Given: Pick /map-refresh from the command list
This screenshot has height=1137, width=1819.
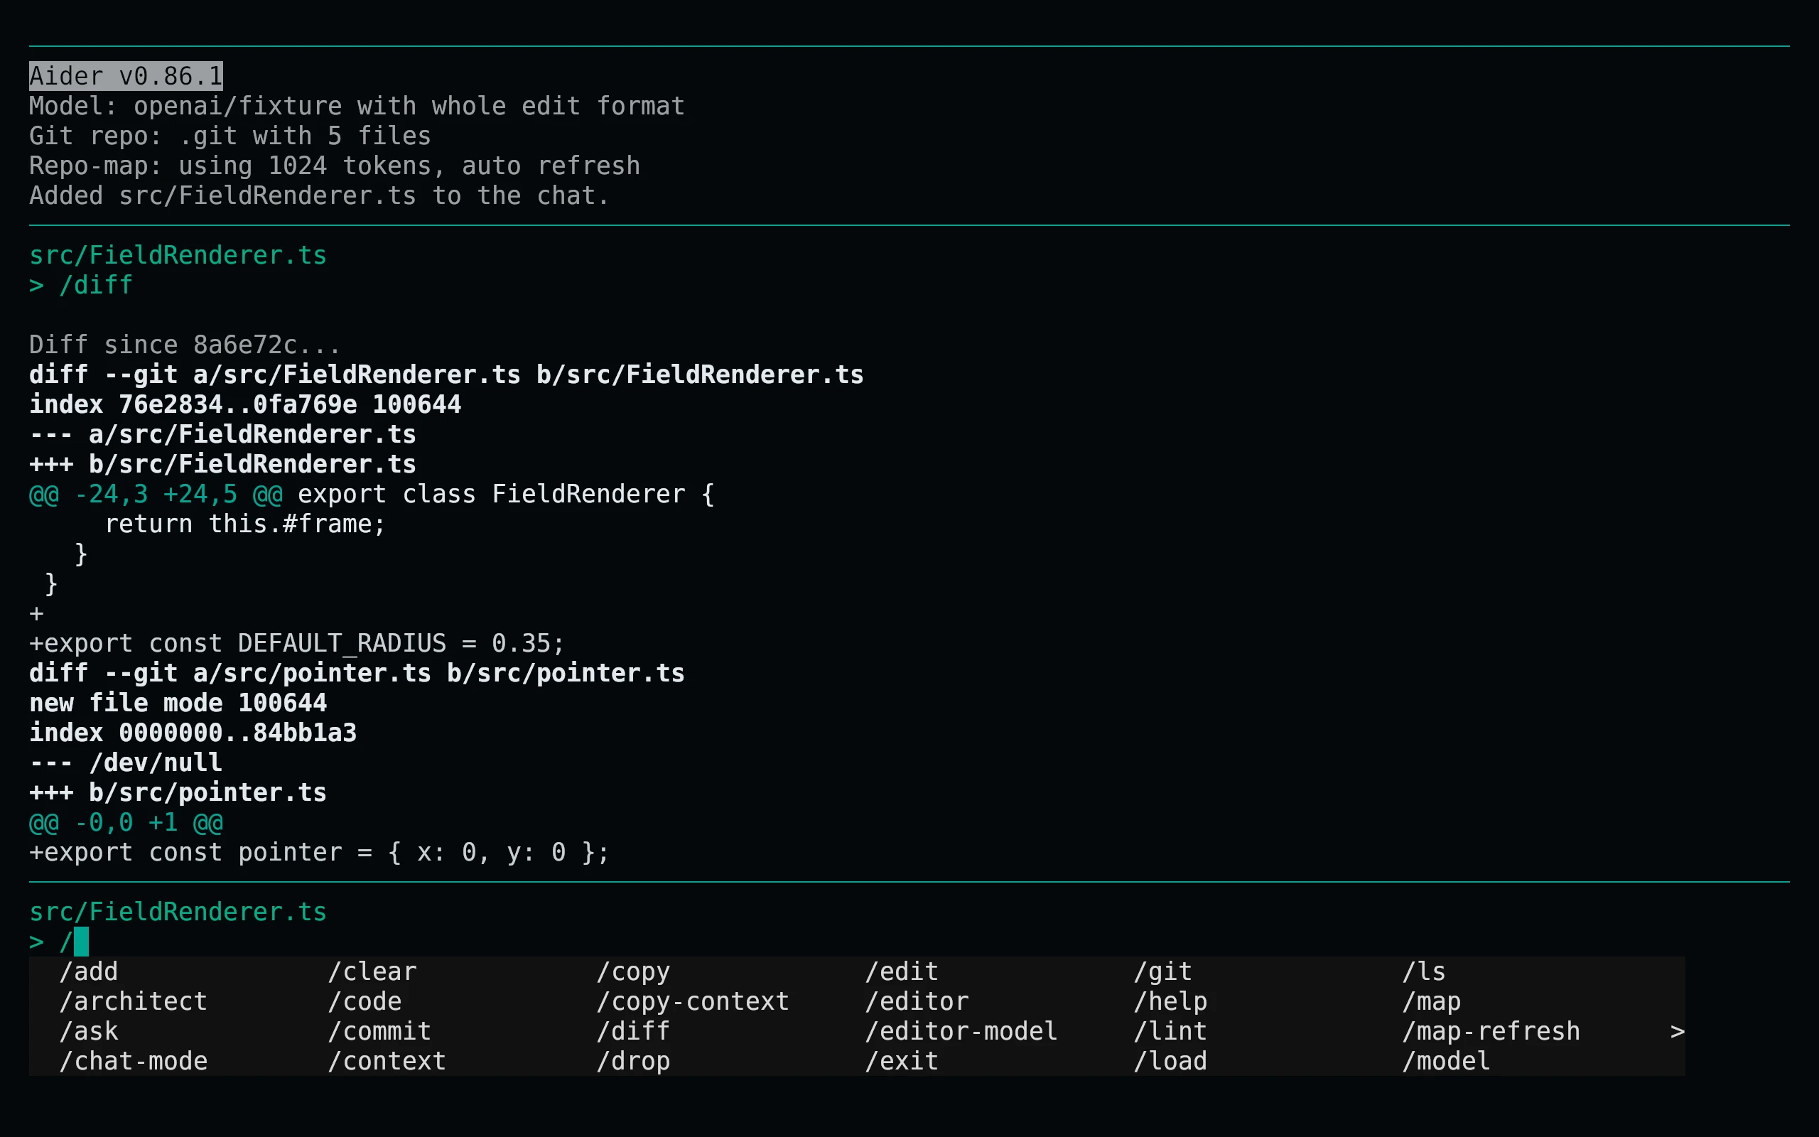Looking at the screenshot, I should point(1491,1032).
